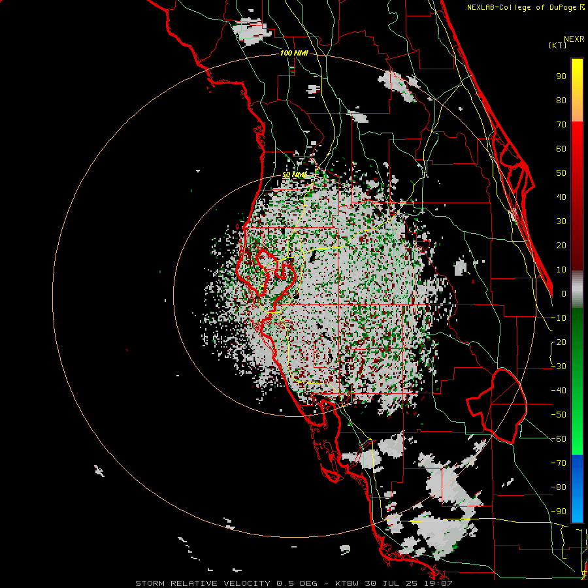Image resolution: width=588 pixels, height=588 pixels.
Task: Pick the gray zero-velocity color bar segment
Action: point(577,289)
